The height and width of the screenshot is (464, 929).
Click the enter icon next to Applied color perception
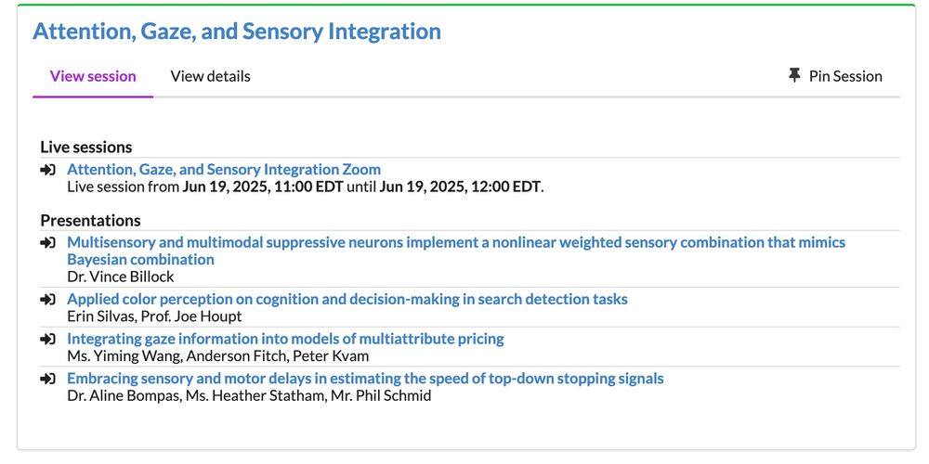click(48, 300)
